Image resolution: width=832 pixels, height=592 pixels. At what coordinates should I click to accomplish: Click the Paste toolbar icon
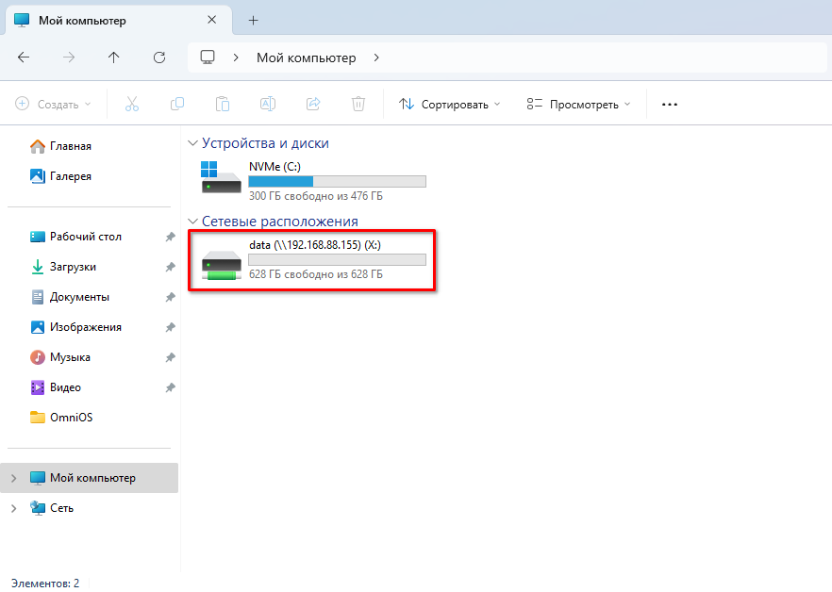click(223, 104)
